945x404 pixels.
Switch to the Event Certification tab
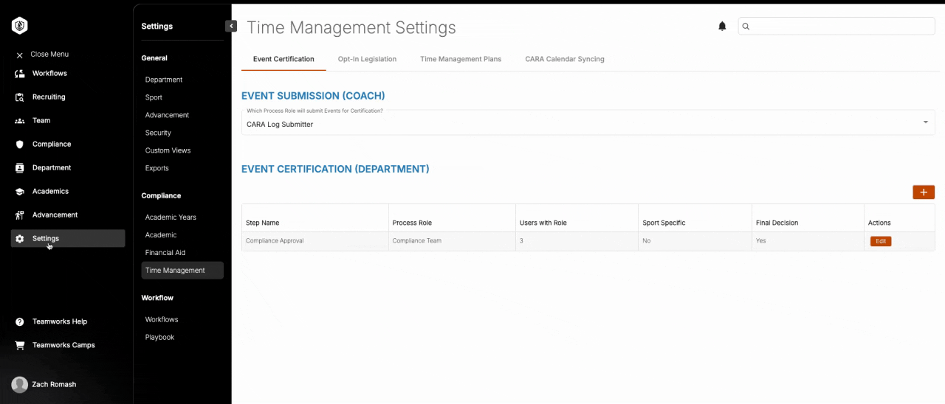click(x=283, y=59)
